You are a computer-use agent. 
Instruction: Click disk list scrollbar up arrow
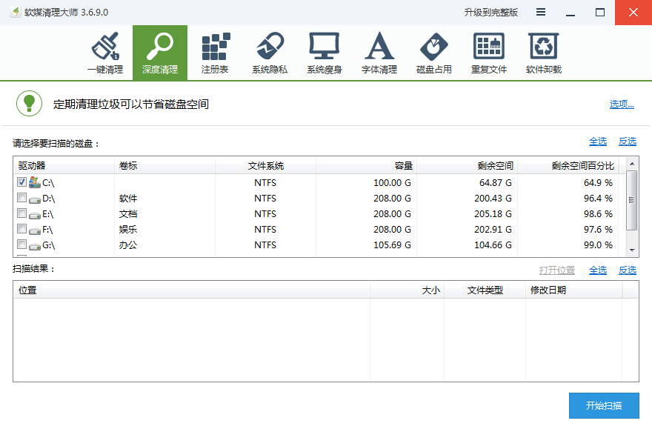pos(632,164)
